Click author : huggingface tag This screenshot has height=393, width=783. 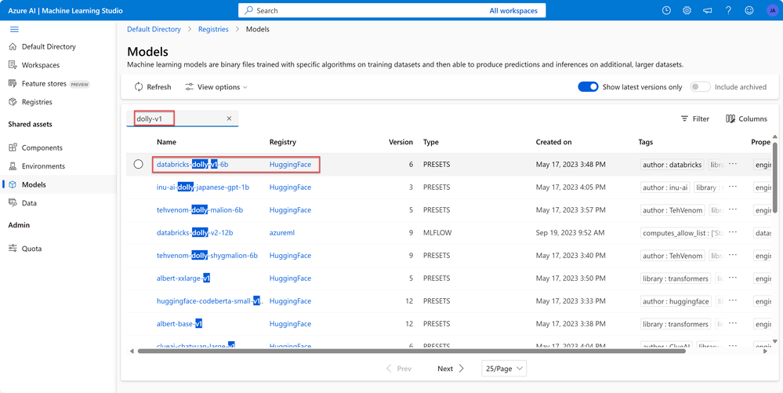pyautogui.click(x=676, y=301)
